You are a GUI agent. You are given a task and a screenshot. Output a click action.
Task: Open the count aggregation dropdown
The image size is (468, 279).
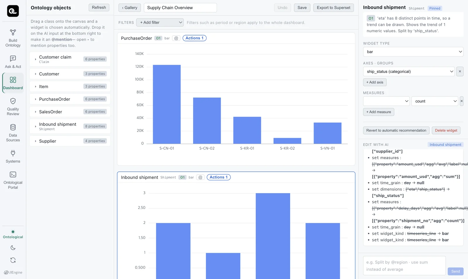435,101
